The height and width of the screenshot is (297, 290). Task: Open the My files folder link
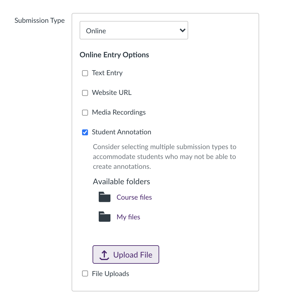pos(128,217)
